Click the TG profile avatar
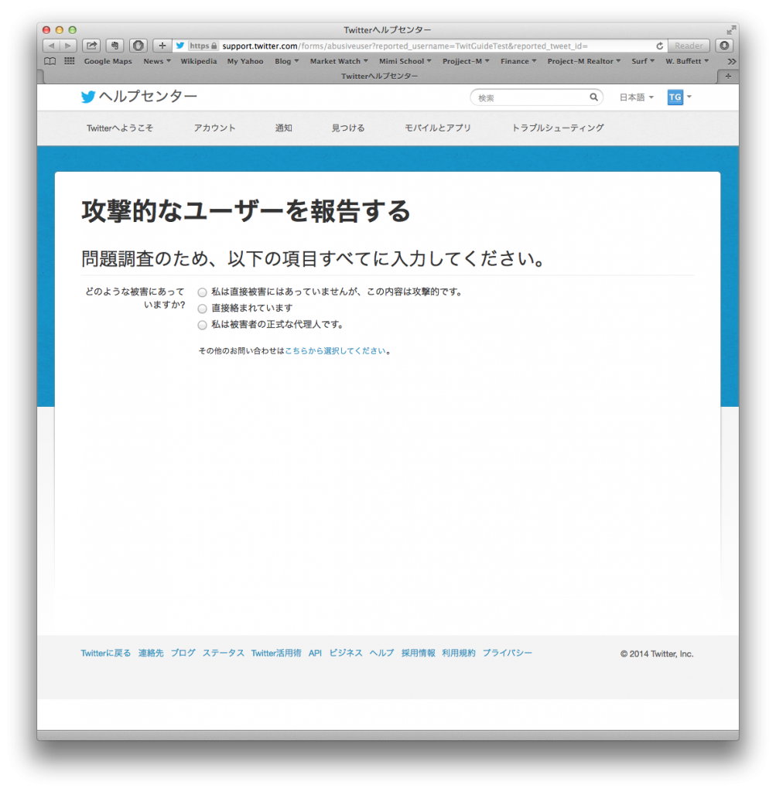Image resolution: width=776 pixels, height=792 pixels. [675, 97]
